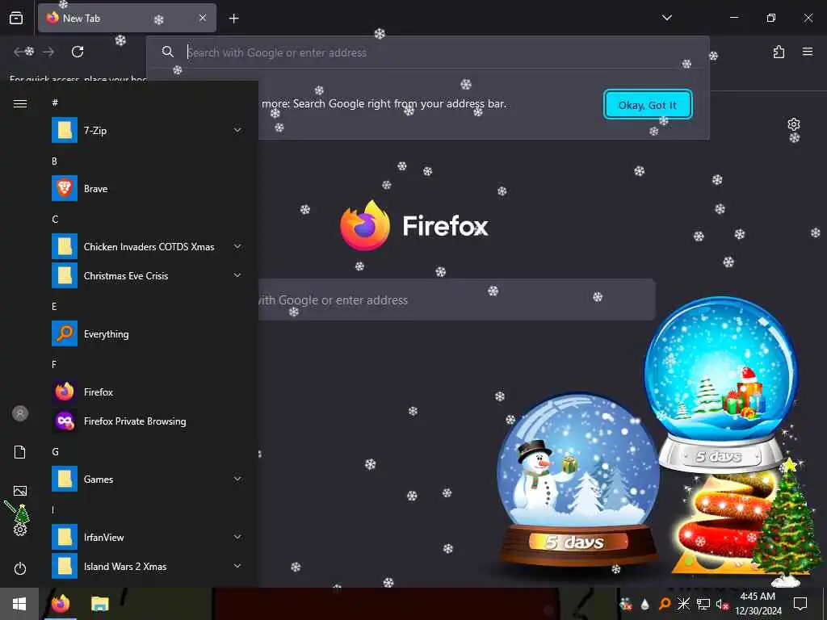Select the New Tab tab
The image size is (827, 620).
127,18
